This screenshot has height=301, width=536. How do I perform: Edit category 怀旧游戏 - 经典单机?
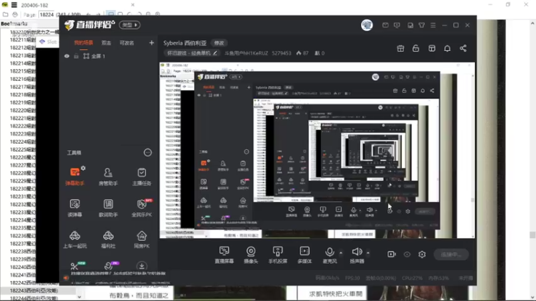[x=192, y=54]
